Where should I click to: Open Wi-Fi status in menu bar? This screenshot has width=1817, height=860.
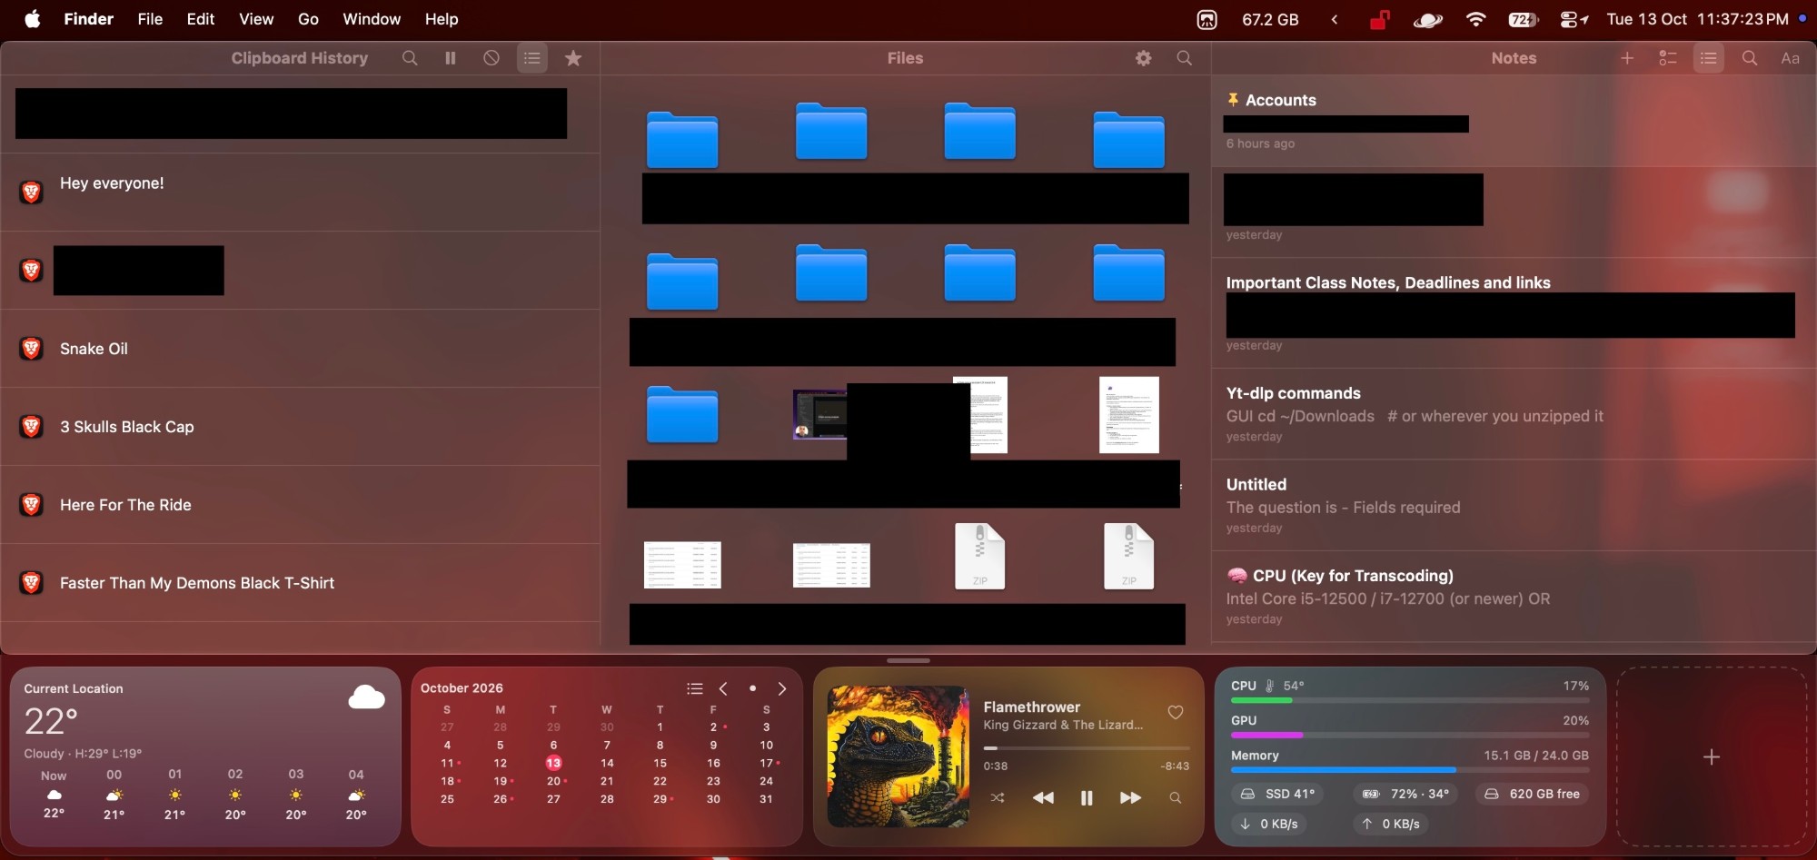click(x=1475, y=19)
